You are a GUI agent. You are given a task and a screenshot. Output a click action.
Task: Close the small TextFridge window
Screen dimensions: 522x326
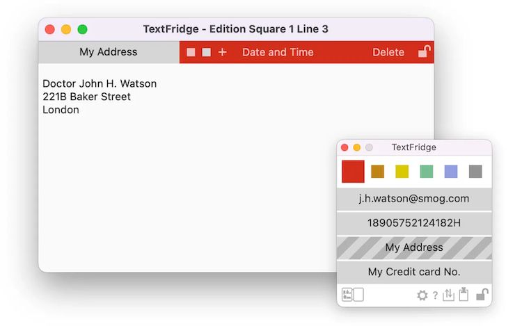(345, 147)
